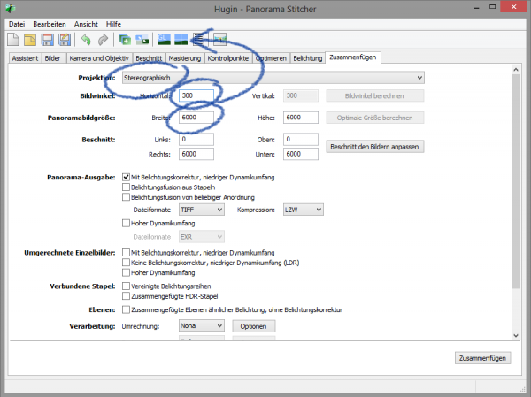Open the Datei menu
This screenshot has height=397, width=531.
pos(17,24)
